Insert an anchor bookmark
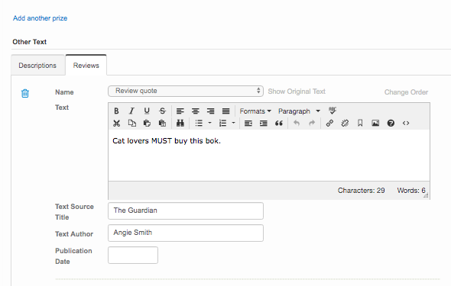The height and width of the screenshot is (286, 451). click(360, 123)
